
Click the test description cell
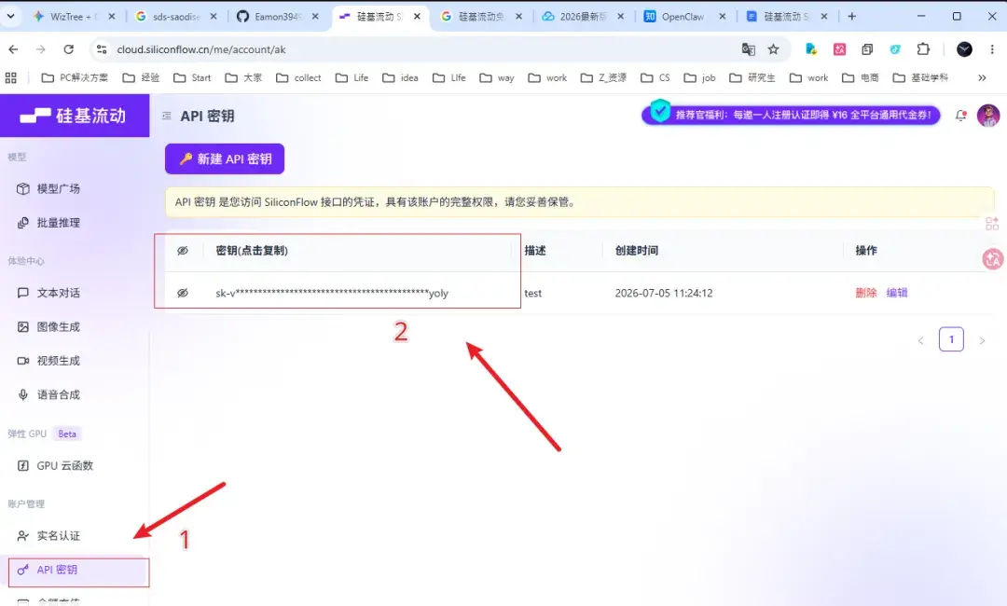click(533, 294)
